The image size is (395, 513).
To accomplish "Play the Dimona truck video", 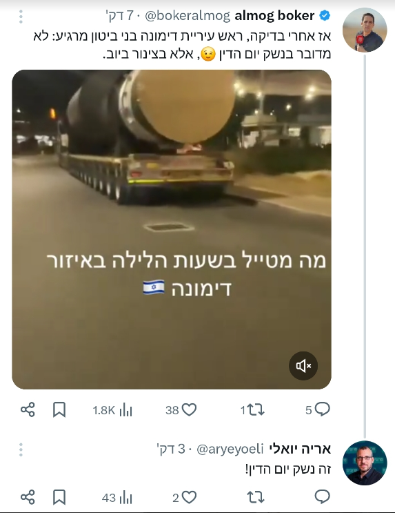I will (172, 229).
